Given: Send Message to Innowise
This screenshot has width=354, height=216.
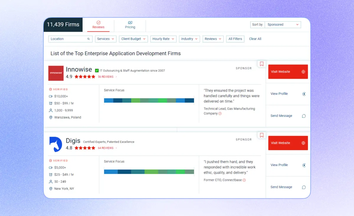Looking at the screenshot, I should coord(281,116).
